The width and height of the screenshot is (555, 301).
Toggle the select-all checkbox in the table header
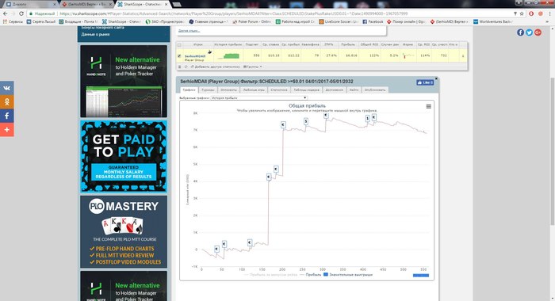click(179, 45)
